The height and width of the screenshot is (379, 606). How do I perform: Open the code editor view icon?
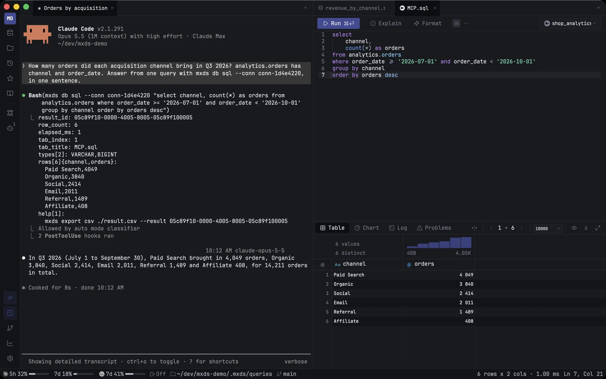point(10,298)
